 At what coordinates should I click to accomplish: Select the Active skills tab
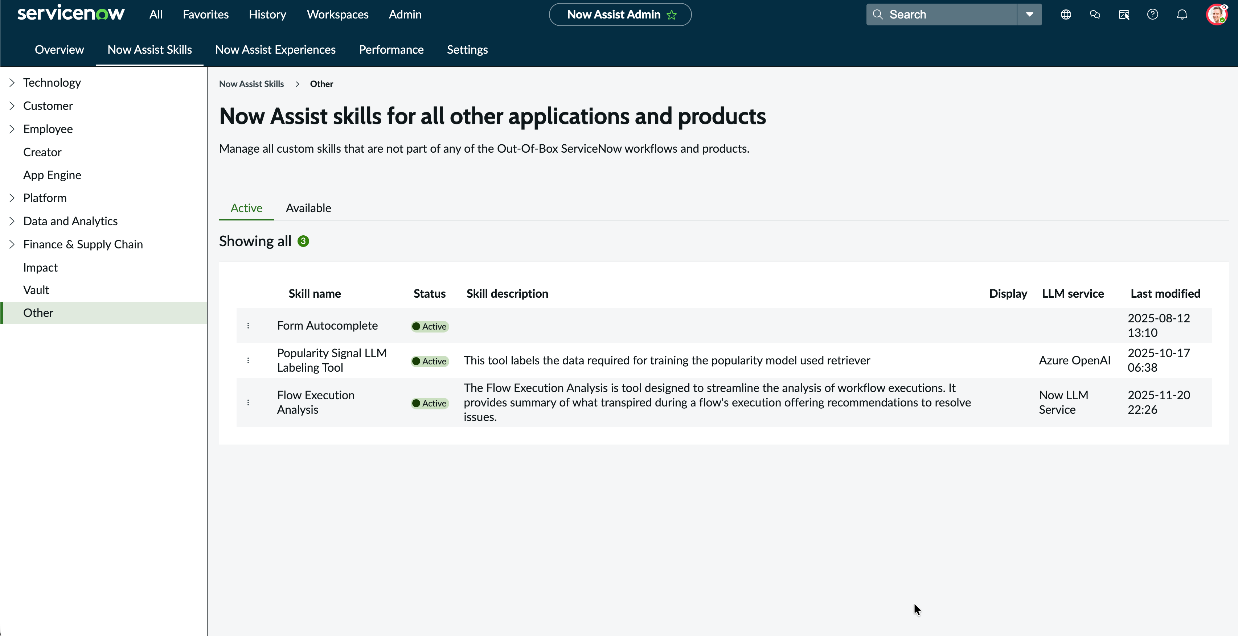click(x=246, y=208)
